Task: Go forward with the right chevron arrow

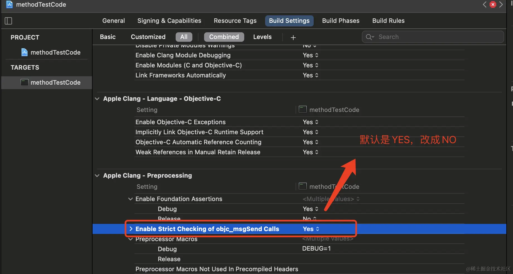Action: click(x=501, y=4)
